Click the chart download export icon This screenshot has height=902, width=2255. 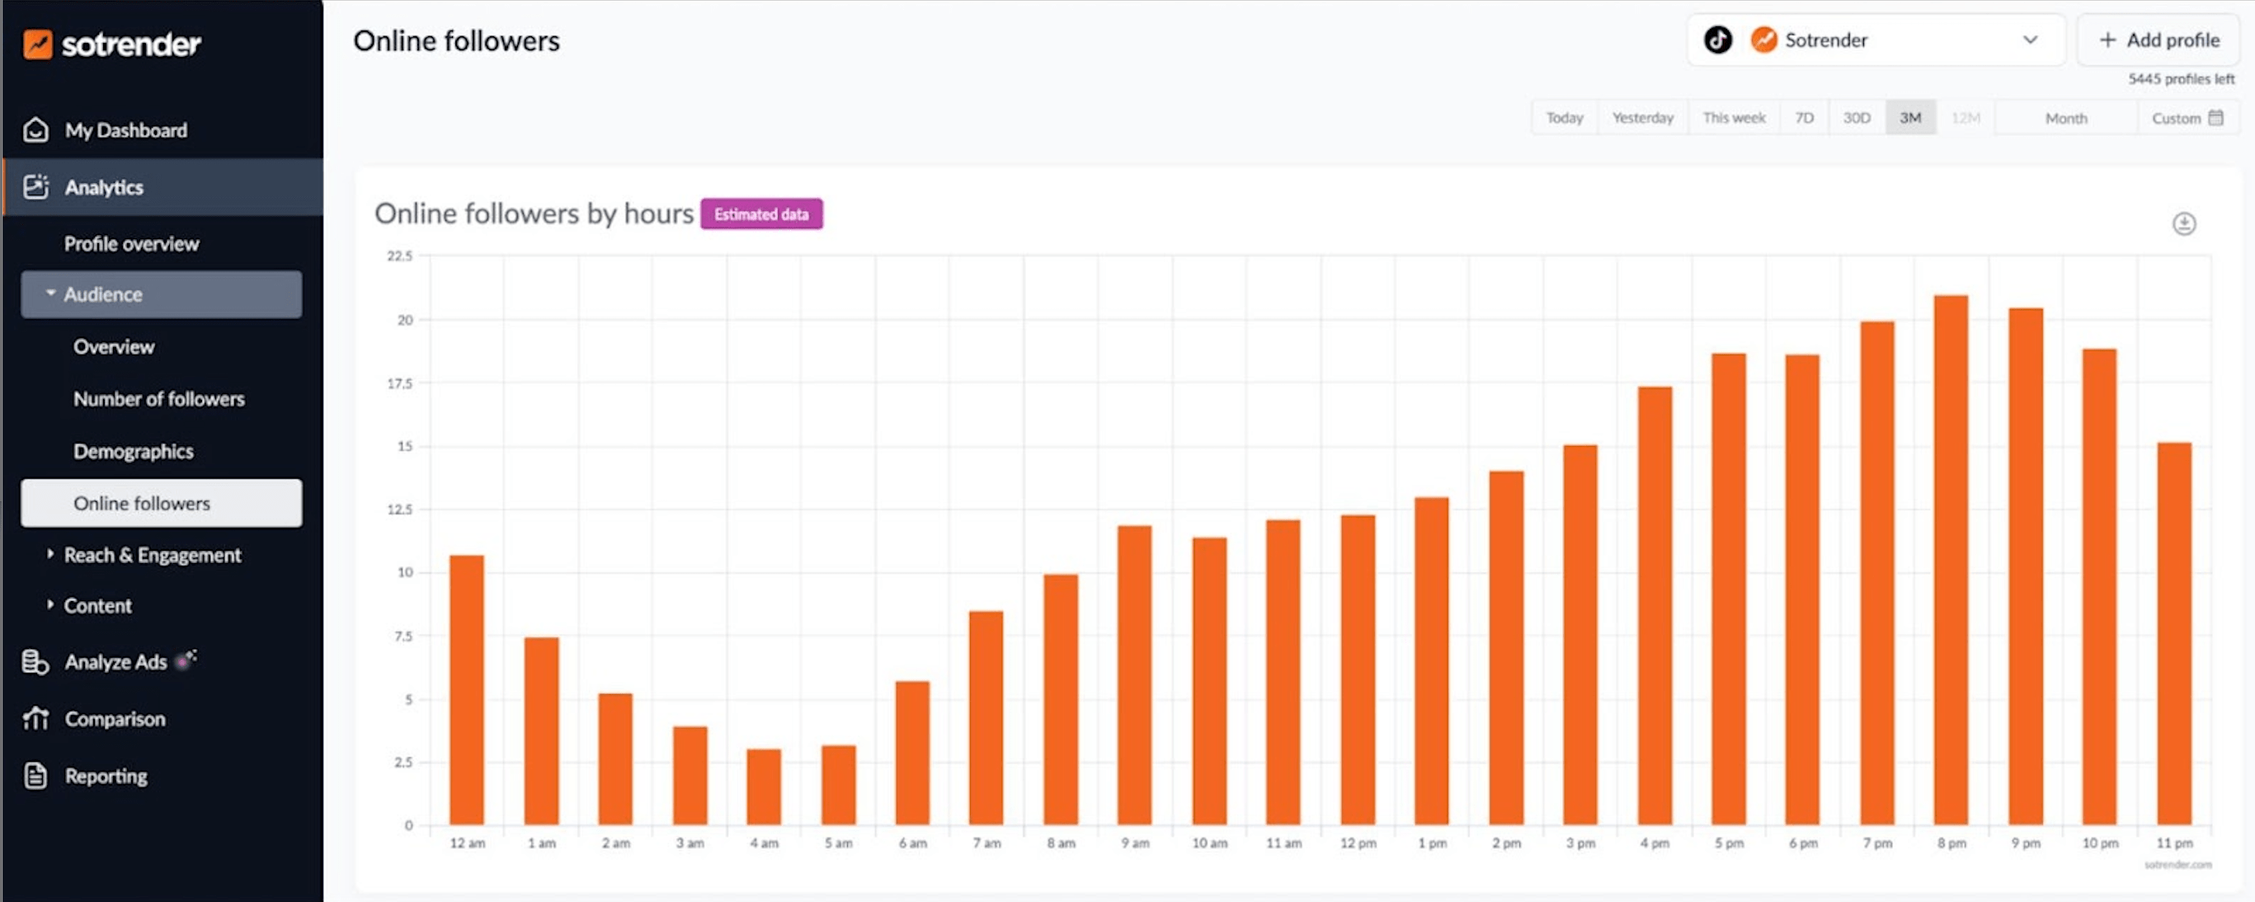(x=2184, y=223)
